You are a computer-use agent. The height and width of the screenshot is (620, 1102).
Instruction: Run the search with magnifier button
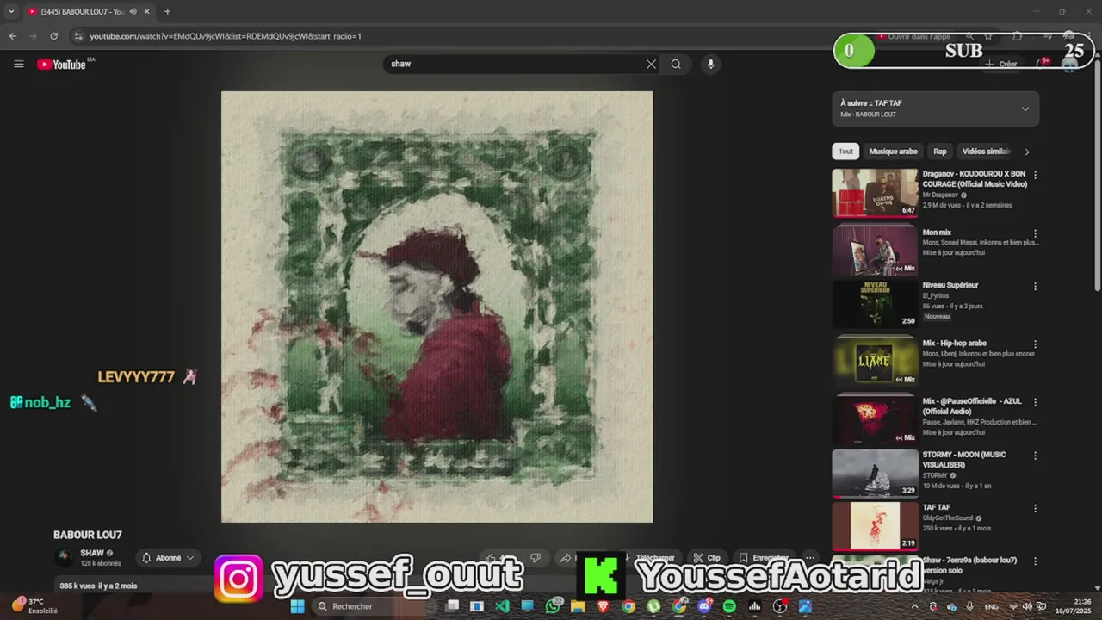[676, 64]
